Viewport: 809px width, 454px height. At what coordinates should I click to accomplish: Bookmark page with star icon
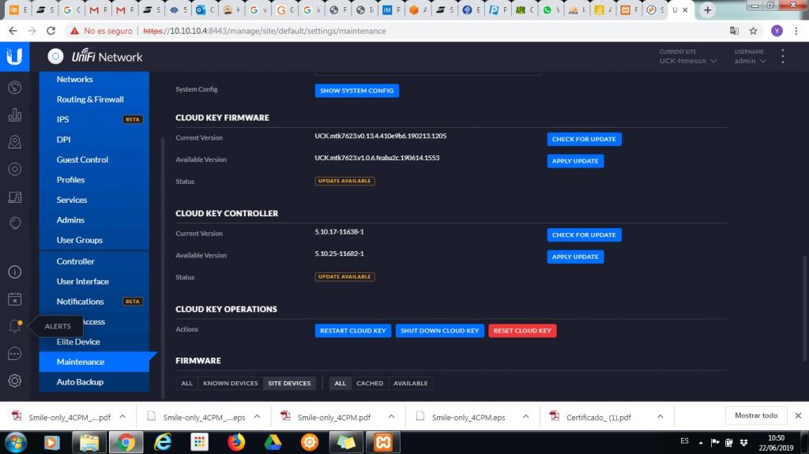(753, 31)
